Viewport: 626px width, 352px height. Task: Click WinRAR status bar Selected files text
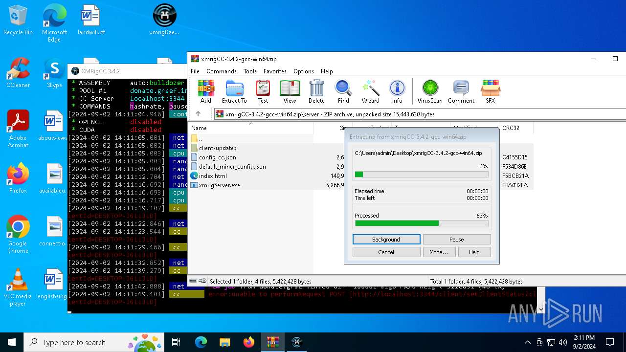pyautogui.click(x=261, y=282)
